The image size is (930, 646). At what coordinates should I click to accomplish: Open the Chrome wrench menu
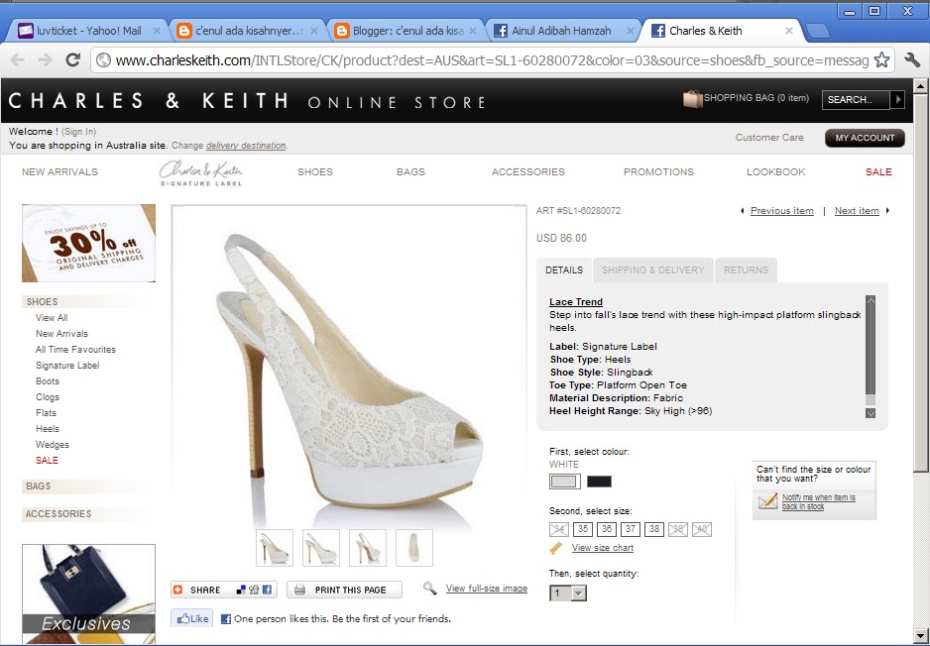click(912, 59)
